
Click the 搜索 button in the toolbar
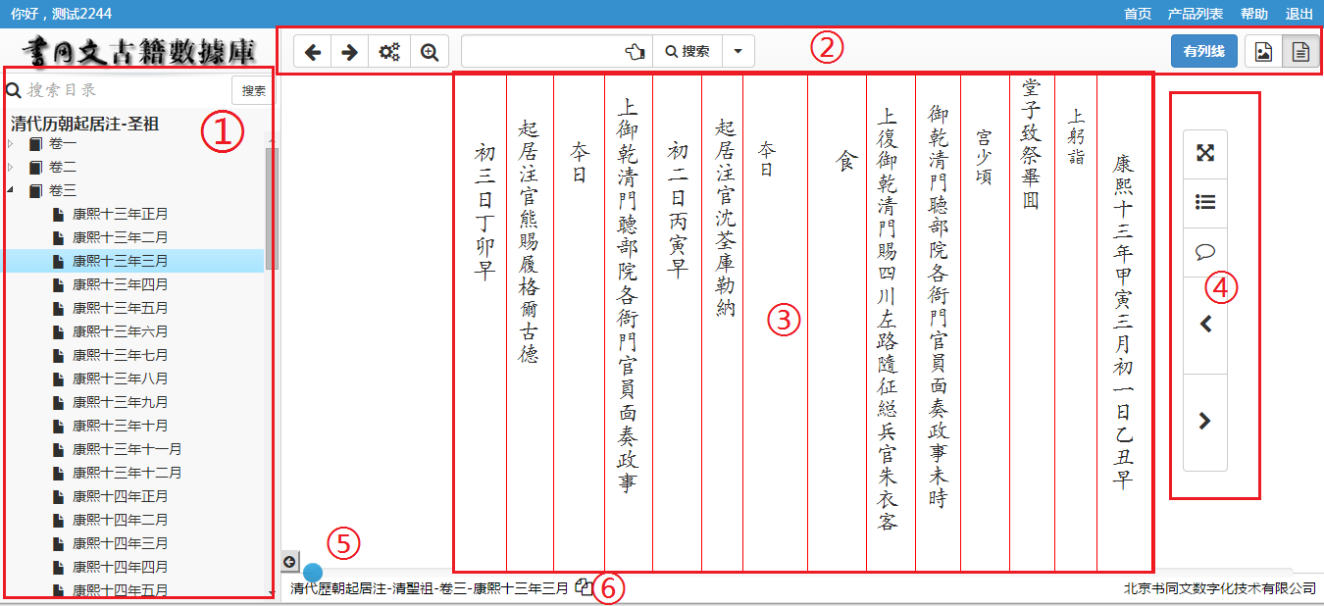[687, 52]
